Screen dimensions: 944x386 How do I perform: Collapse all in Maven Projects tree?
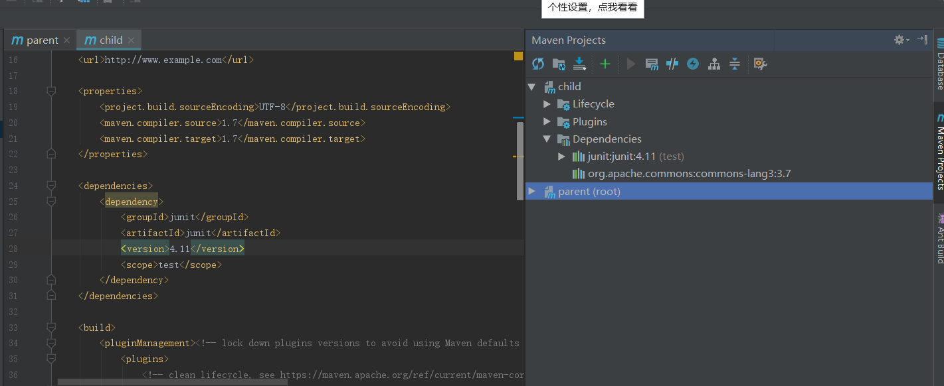pos(735,64)
